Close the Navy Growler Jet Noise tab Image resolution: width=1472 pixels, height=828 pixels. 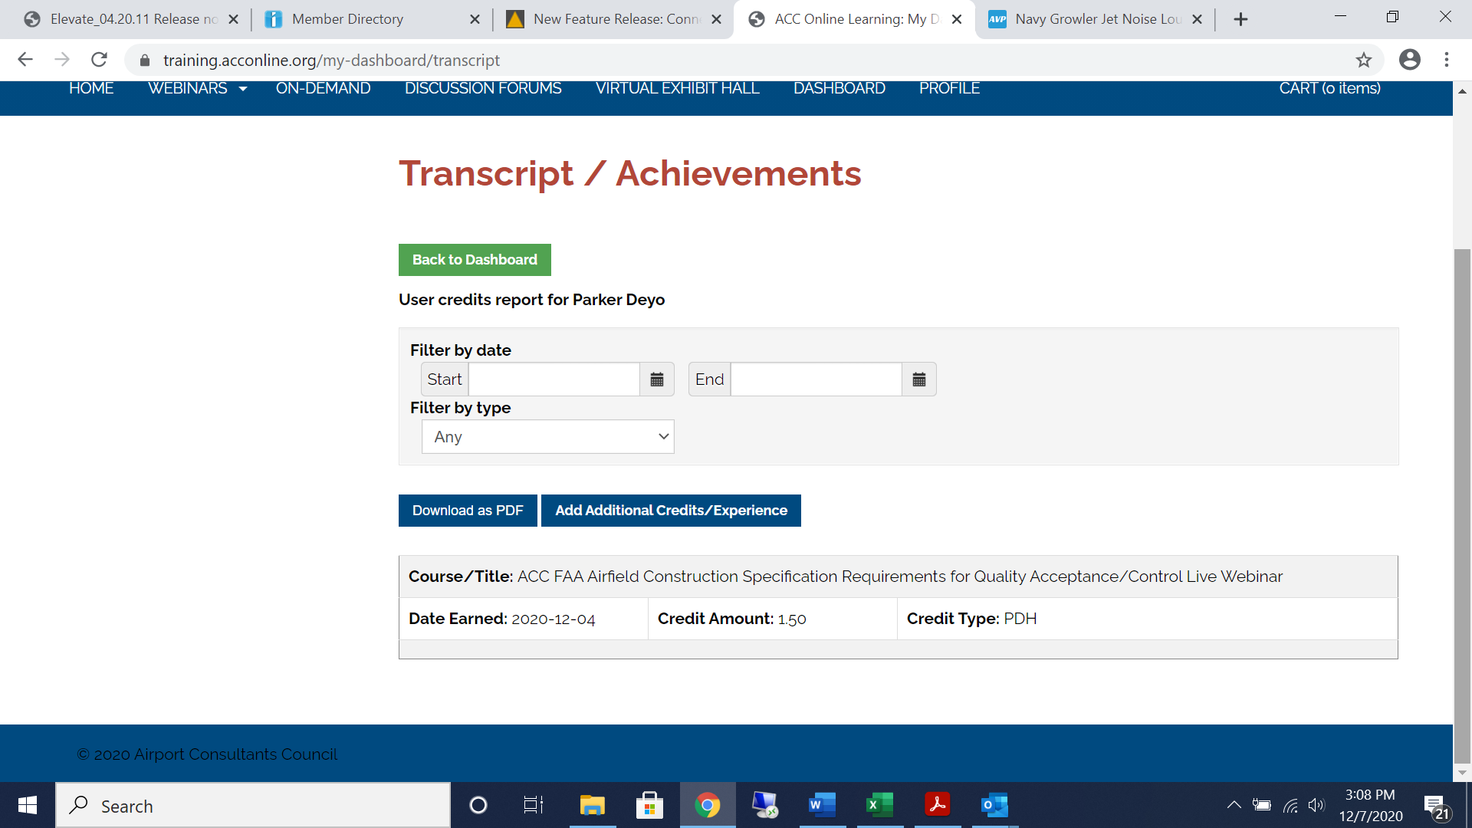click(x=1197, y=19)
